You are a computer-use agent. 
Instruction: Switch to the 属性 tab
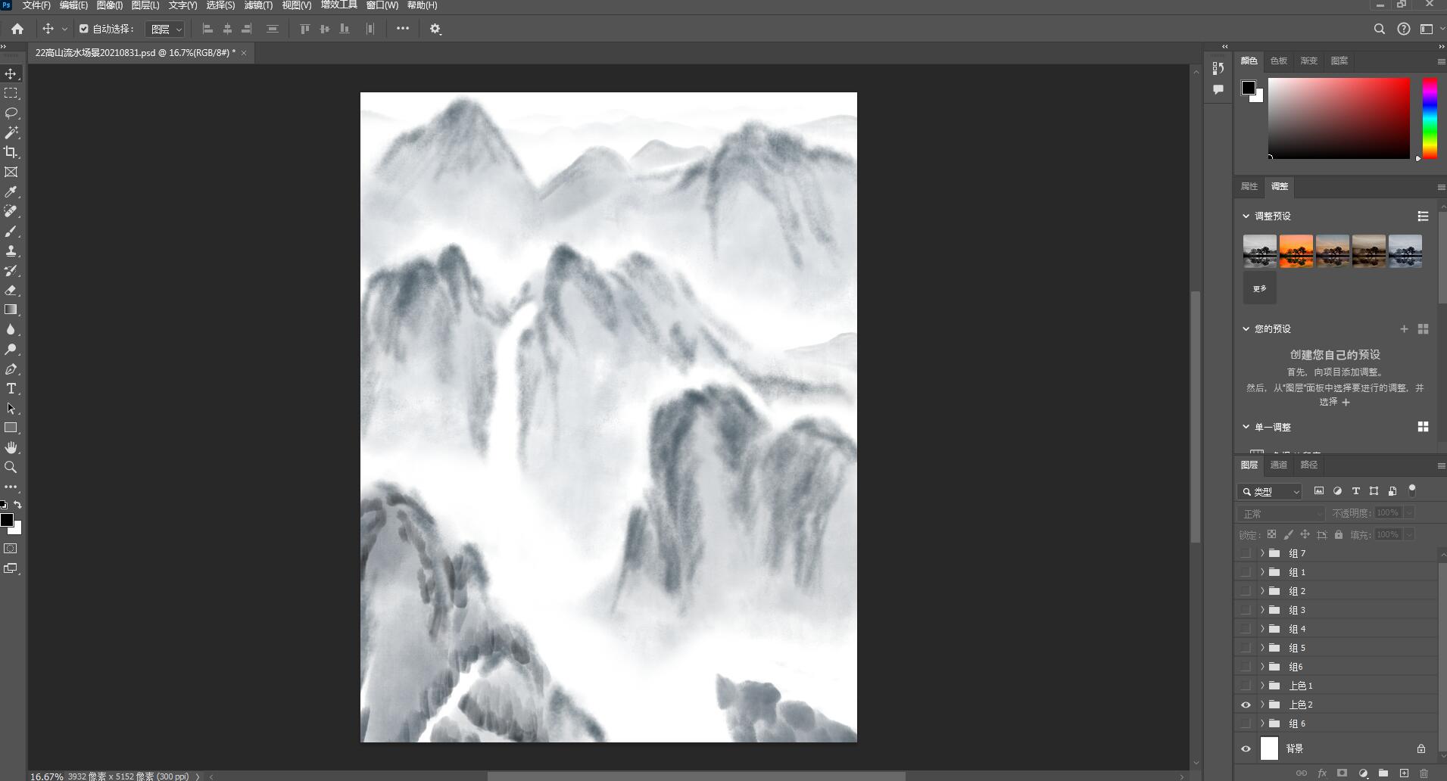1249,186
